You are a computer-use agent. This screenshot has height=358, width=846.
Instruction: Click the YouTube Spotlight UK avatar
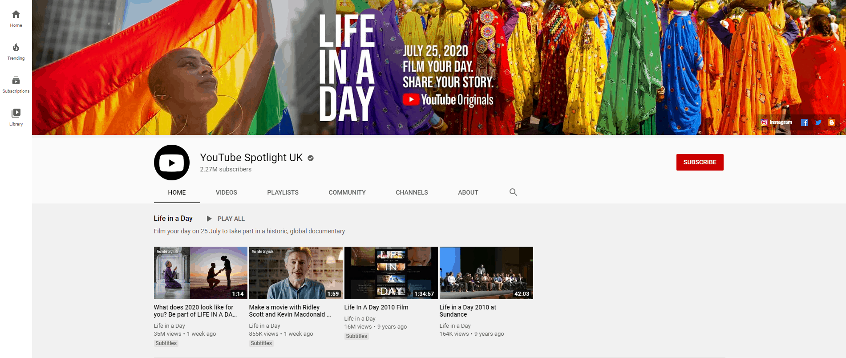(172, 163)
